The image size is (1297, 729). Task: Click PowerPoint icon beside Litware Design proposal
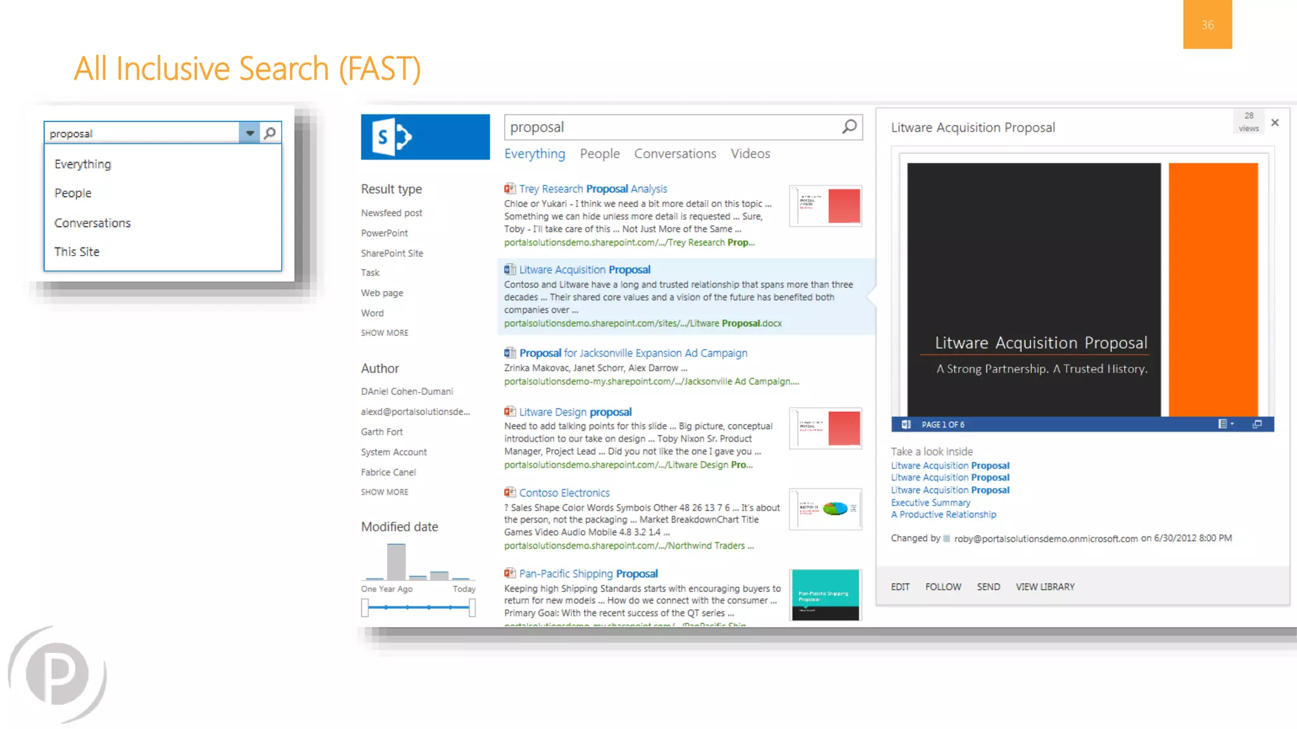(510, 412)
